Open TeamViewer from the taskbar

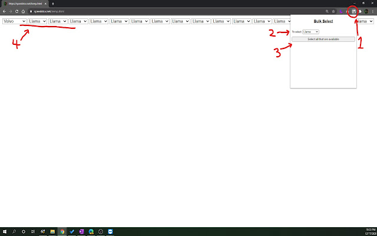(110, 232)
